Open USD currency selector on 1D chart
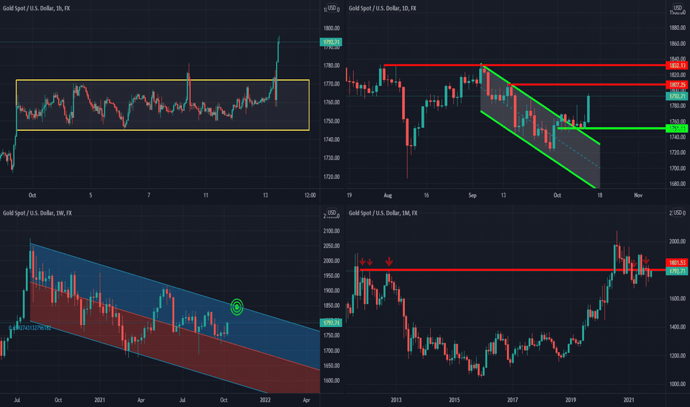 click(677, 8)
